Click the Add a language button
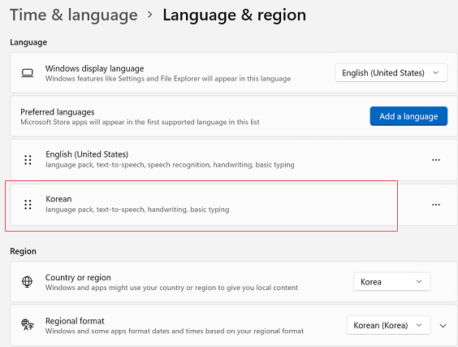Image resolution: width=458 pixels, height=347 pixels. pos(408,116)
